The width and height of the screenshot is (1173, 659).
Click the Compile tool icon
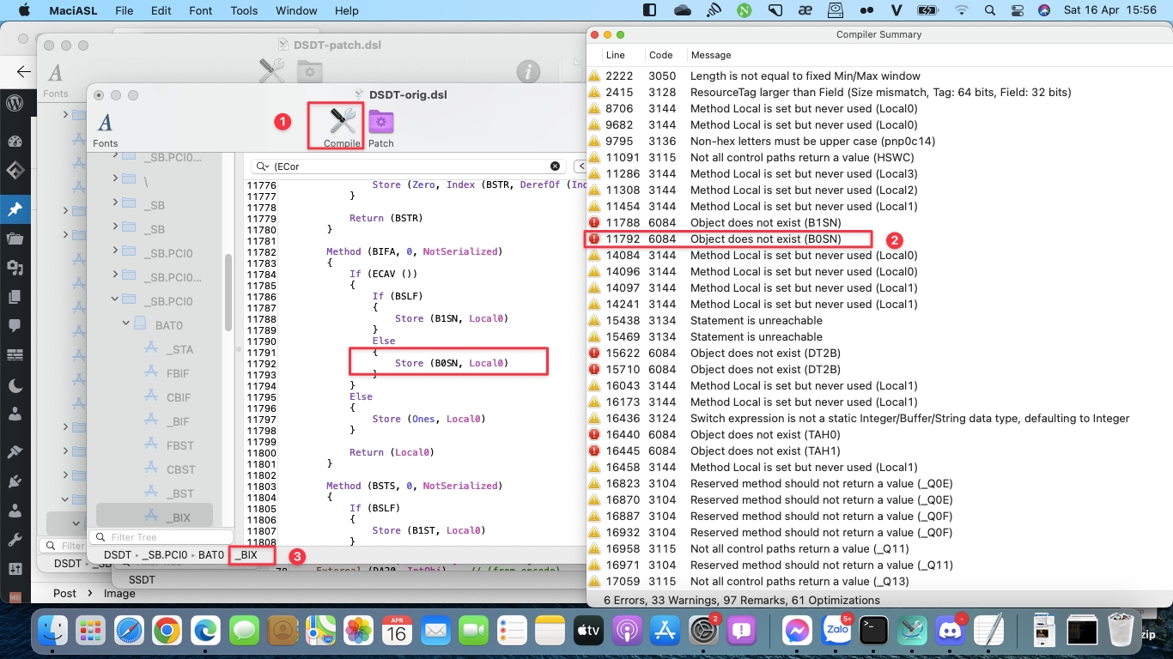click(x=342, y=121)
